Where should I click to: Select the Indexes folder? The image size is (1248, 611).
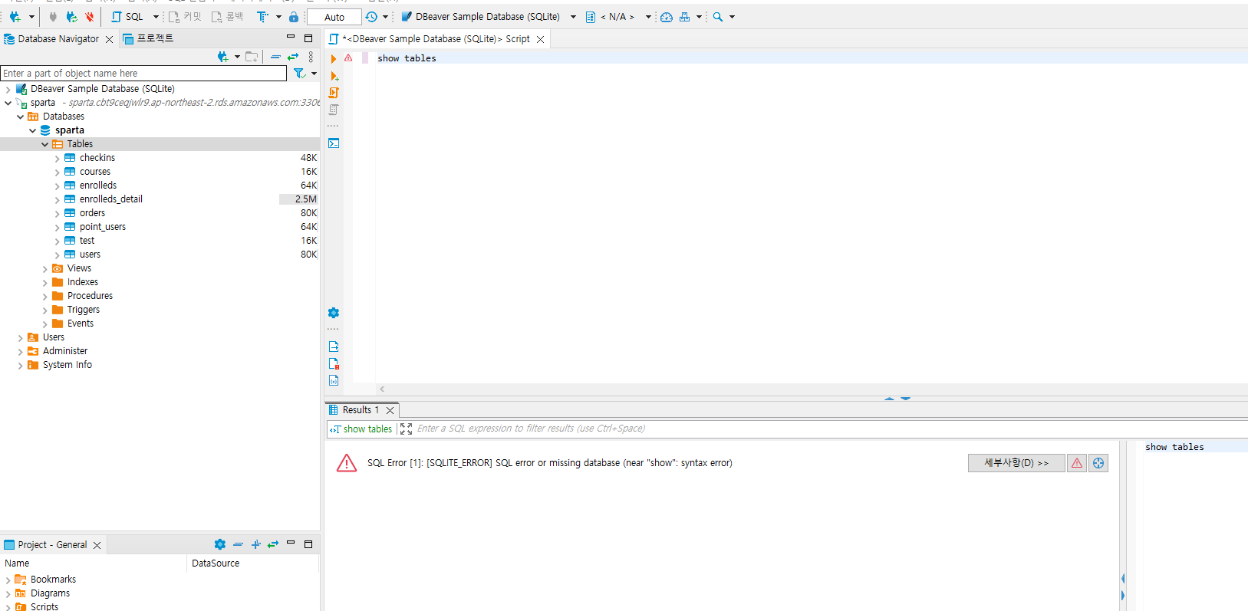pyautogui.click(x=83, y=282)
